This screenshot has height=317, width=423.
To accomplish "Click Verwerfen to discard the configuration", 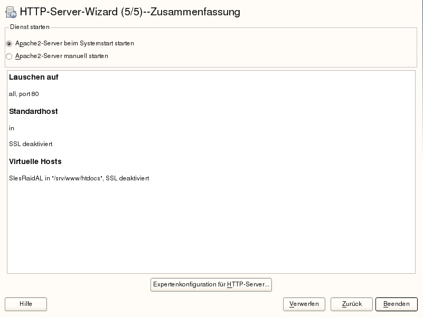I will point(304,304).
